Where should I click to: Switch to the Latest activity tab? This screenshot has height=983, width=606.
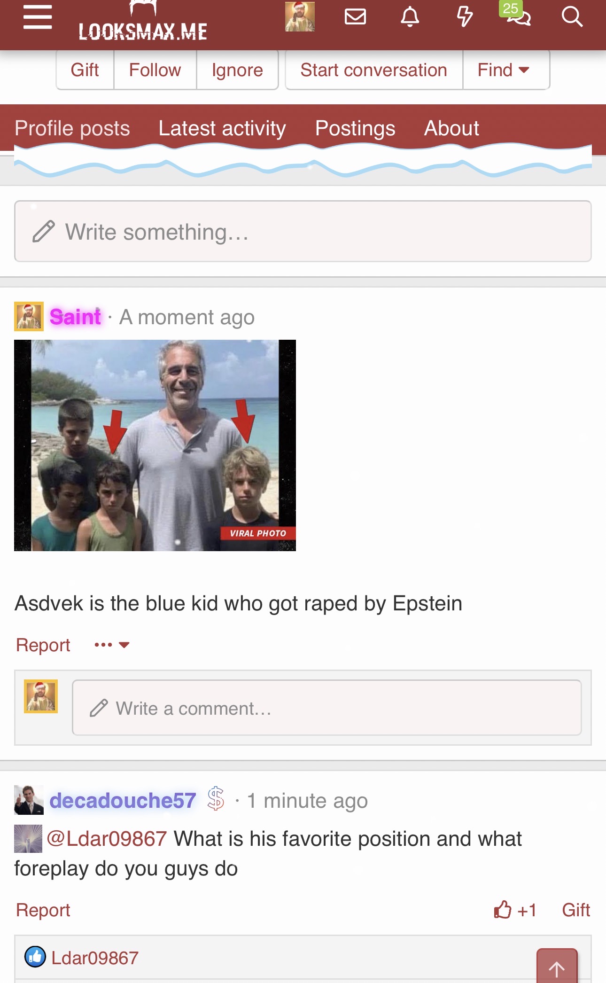click(222, 128)
